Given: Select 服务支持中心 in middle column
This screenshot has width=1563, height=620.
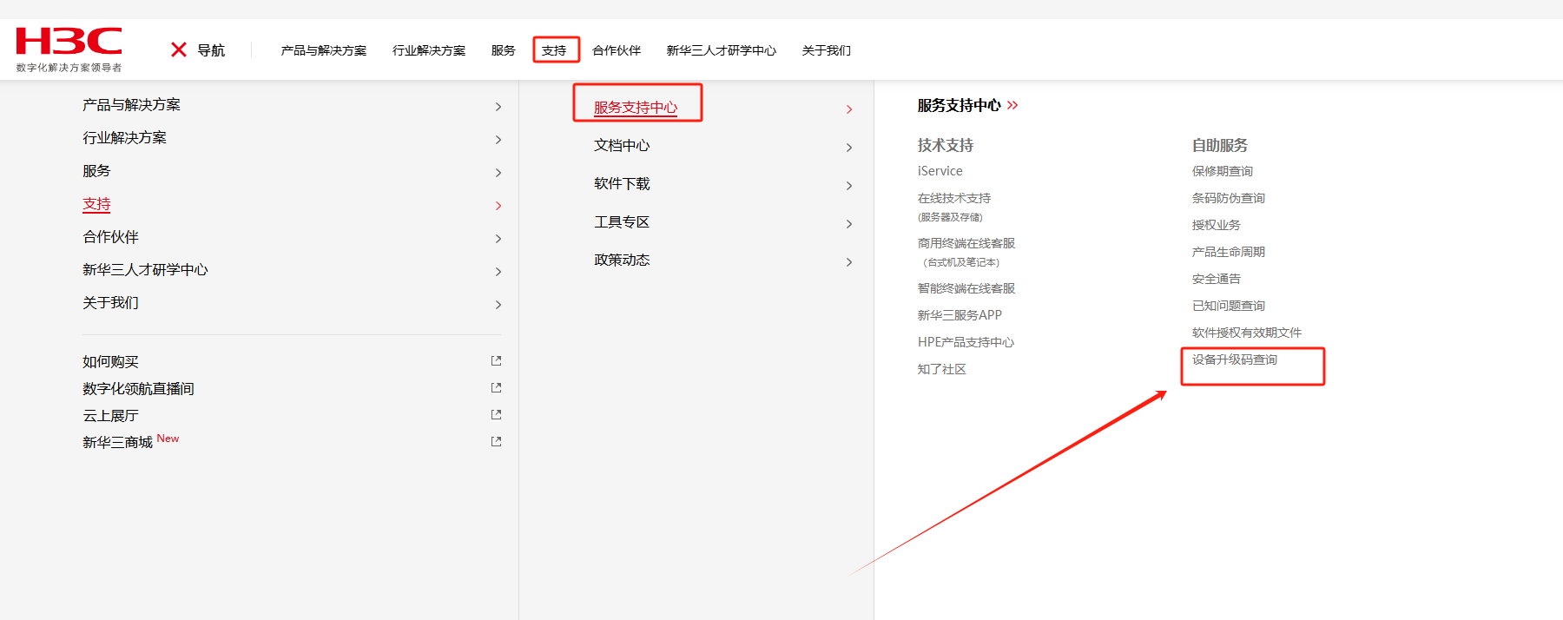Looking at the screenshot, I should [x=636, y=108].
